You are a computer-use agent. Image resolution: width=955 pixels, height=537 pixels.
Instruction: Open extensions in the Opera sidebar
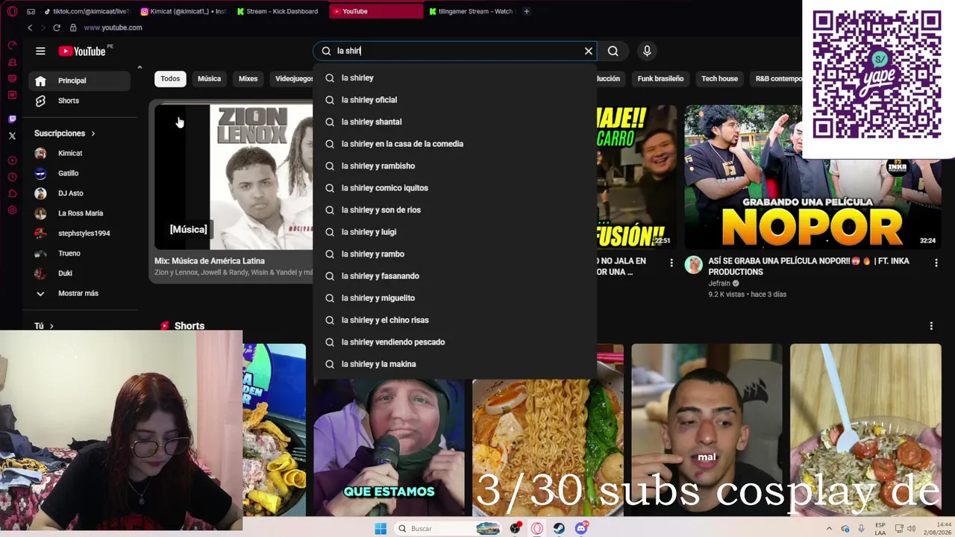[x=12, y=194]
